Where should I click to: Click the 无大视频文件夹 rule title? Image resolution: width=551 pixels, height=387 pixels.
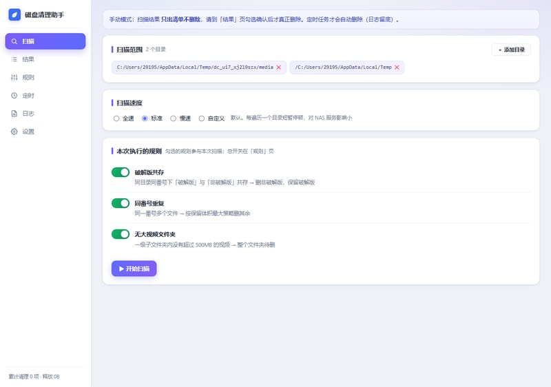click(155, 234)
